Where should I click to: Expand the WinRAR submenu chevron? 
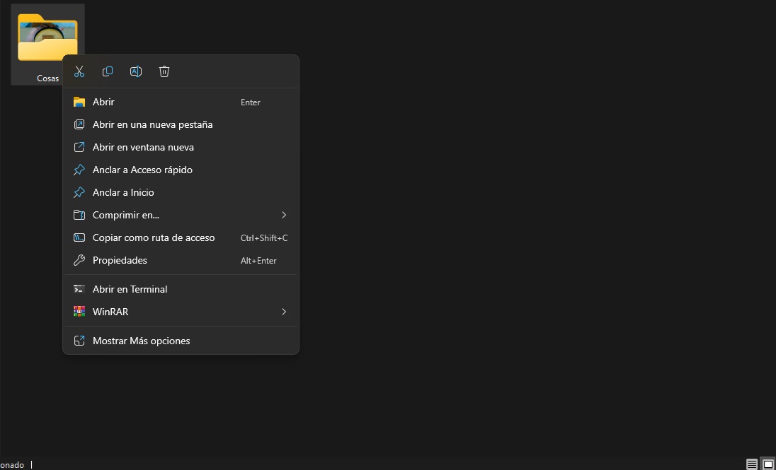pos(283,312)
